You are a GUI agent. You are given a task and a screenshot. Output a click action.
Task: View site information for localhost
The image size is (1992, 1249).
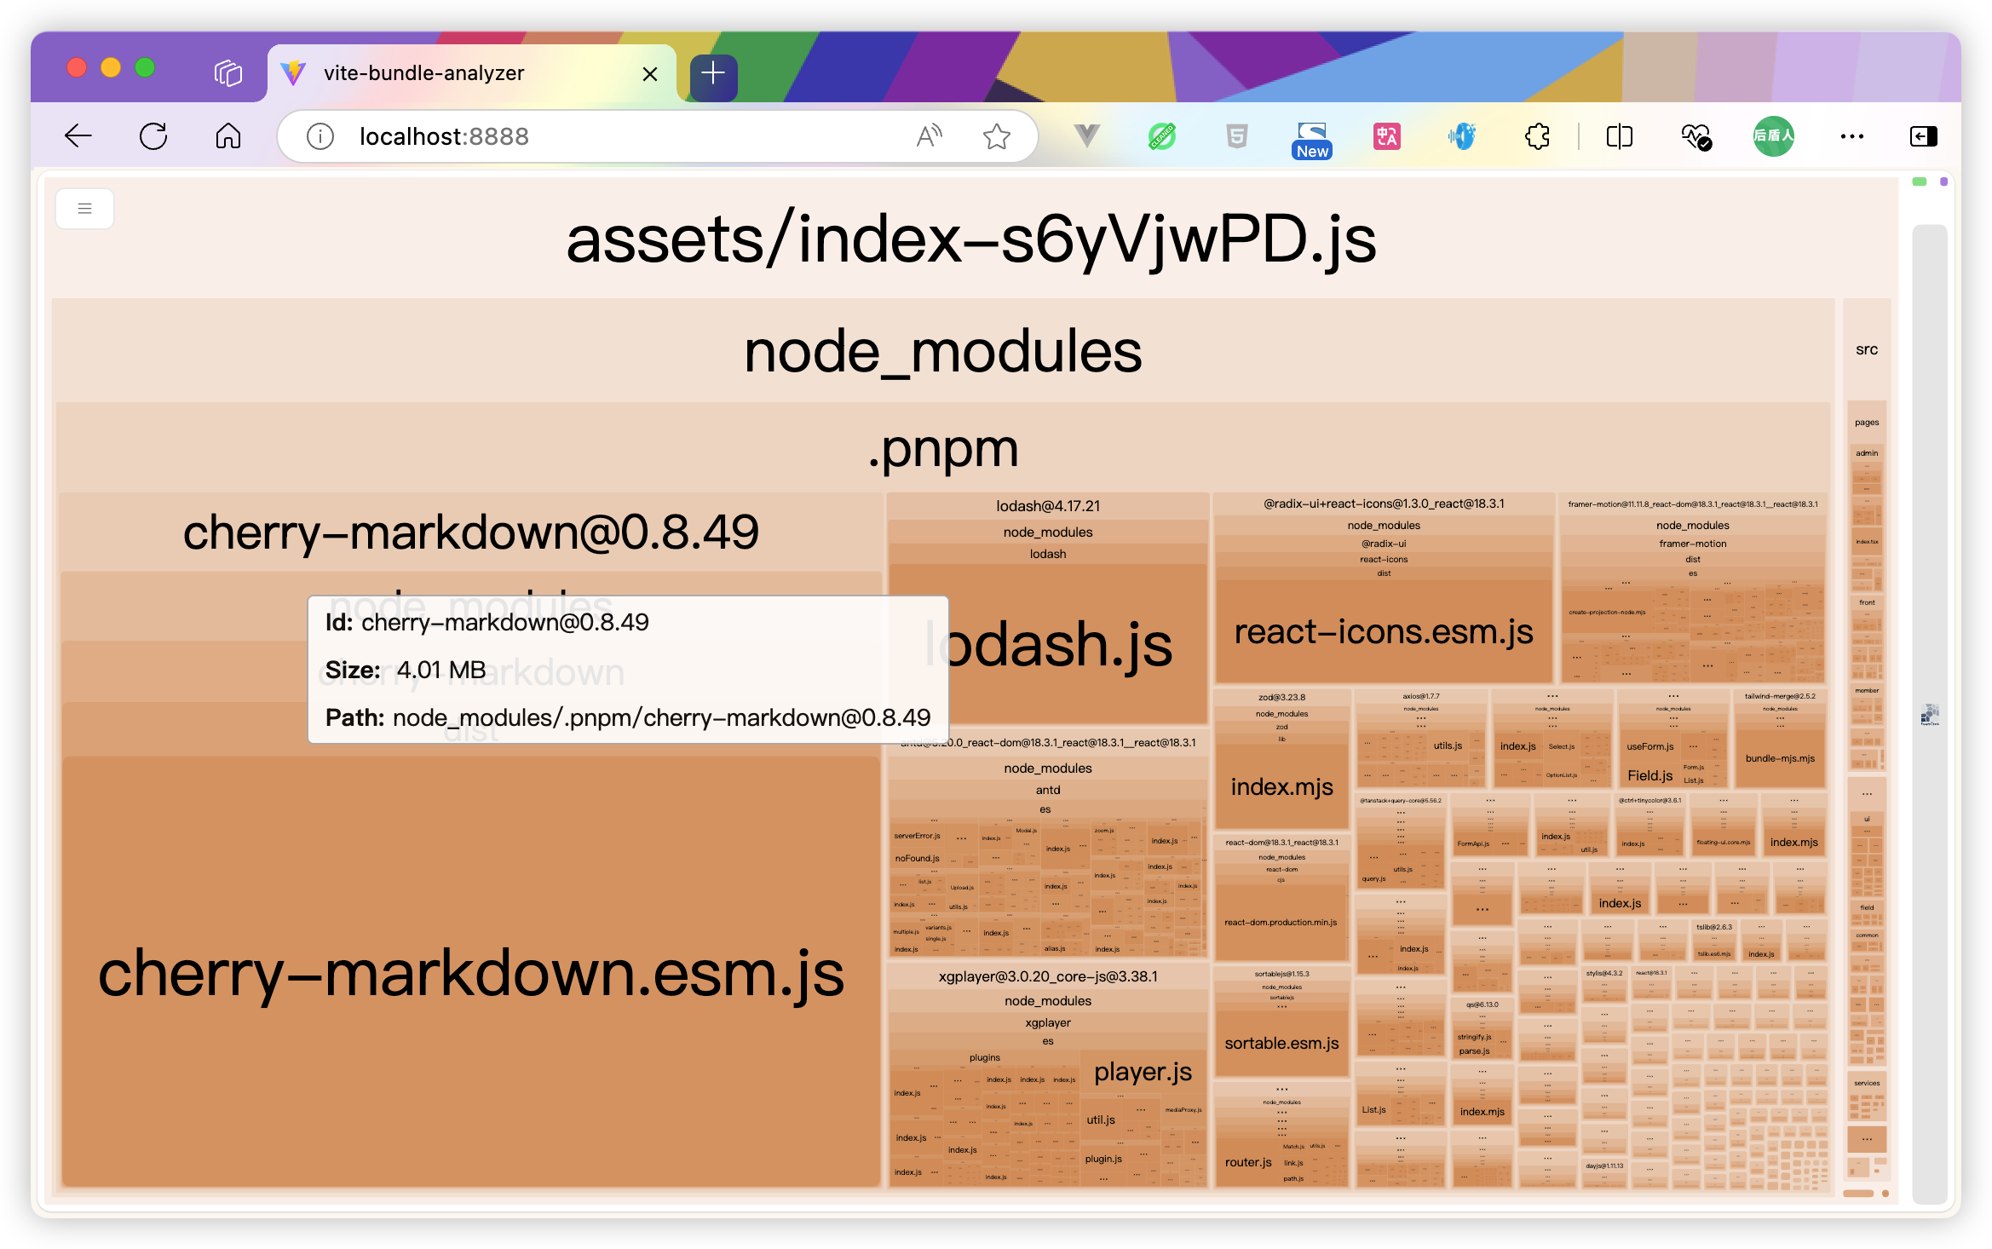point(320,136)
